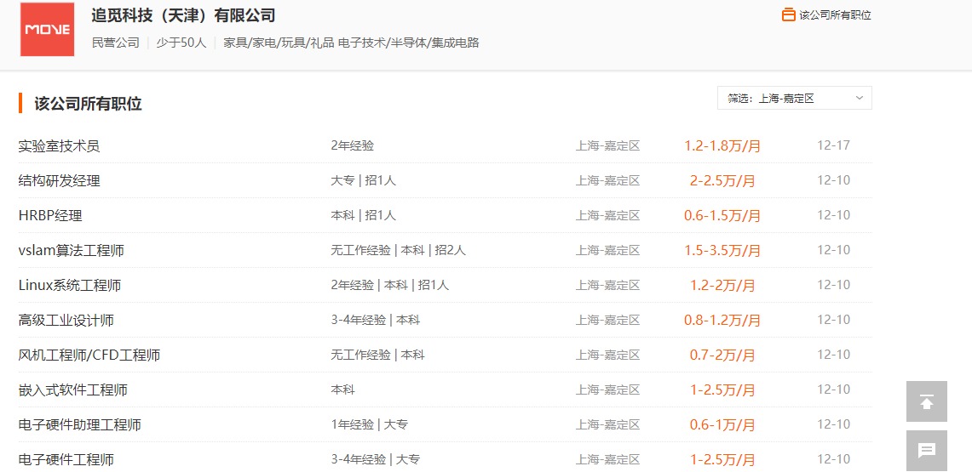The width and height of the screenshot is (972, 472).
Task: Click 上海-嘉定区 location in the 实验室技术员 row
Action: click(607, 146)
